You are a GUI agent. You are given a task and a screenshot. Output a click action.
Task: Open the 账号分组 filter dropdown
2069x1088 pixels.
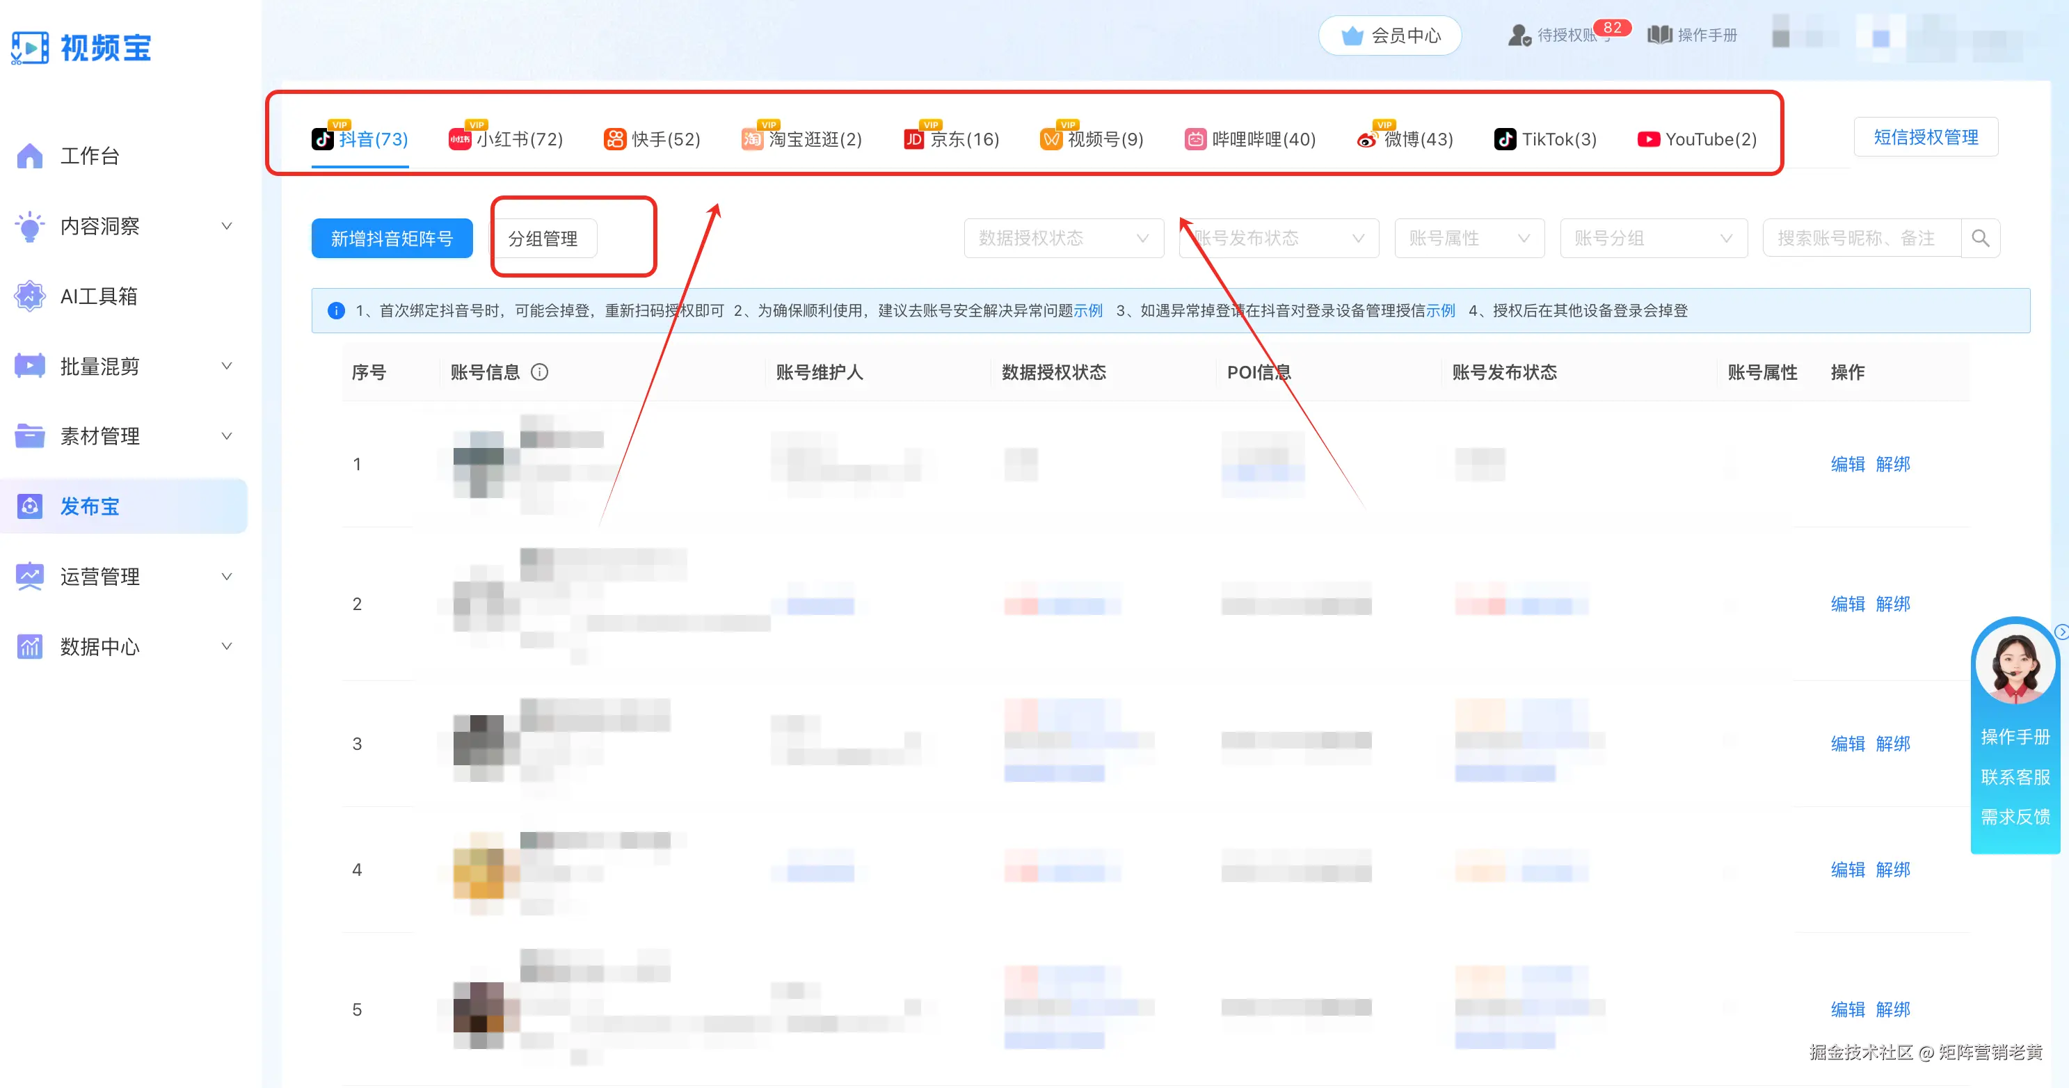1653,239
